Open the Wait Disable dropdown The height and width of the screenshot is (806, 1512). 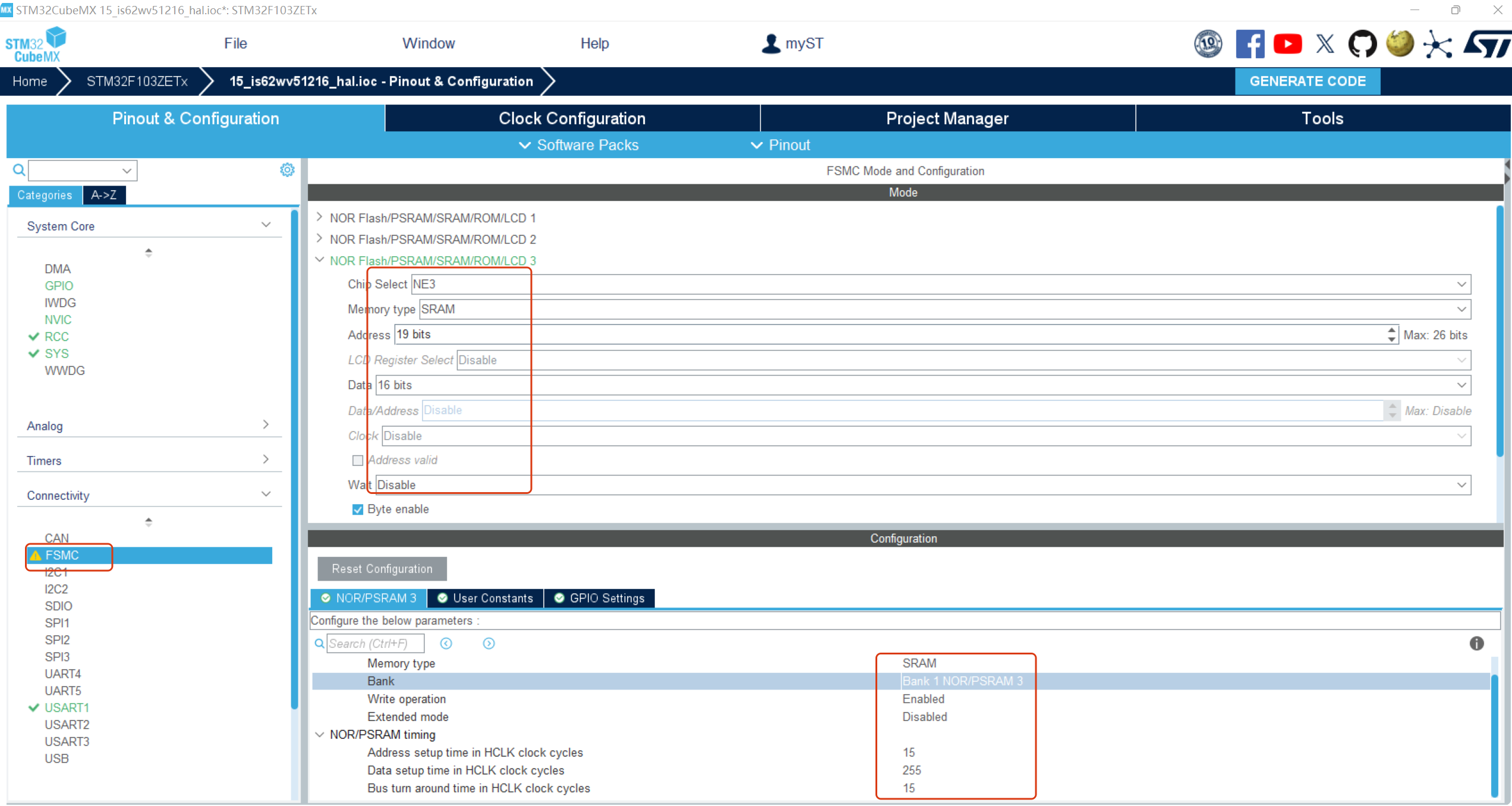pos(923,485)
